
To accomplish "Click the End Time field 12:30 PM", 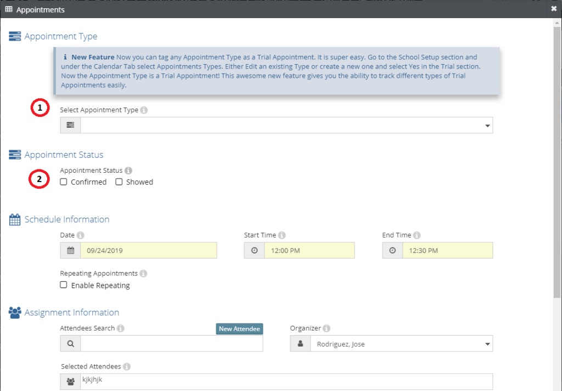I will tap(447, 251).
